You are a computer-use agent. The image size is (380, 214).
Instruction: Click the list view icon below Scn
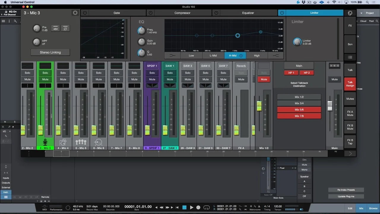pyautogui.click(x=350, y=57)
